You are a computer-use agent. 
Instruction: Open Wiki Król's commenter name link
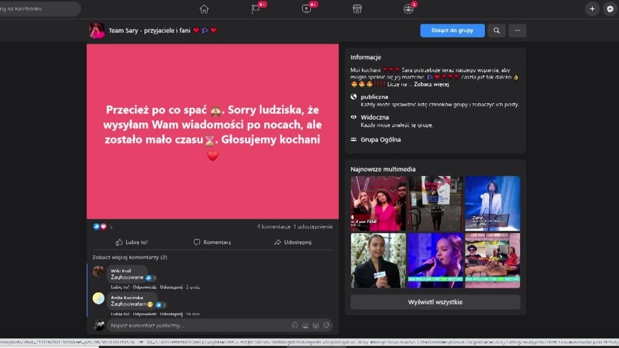point(121,270)
